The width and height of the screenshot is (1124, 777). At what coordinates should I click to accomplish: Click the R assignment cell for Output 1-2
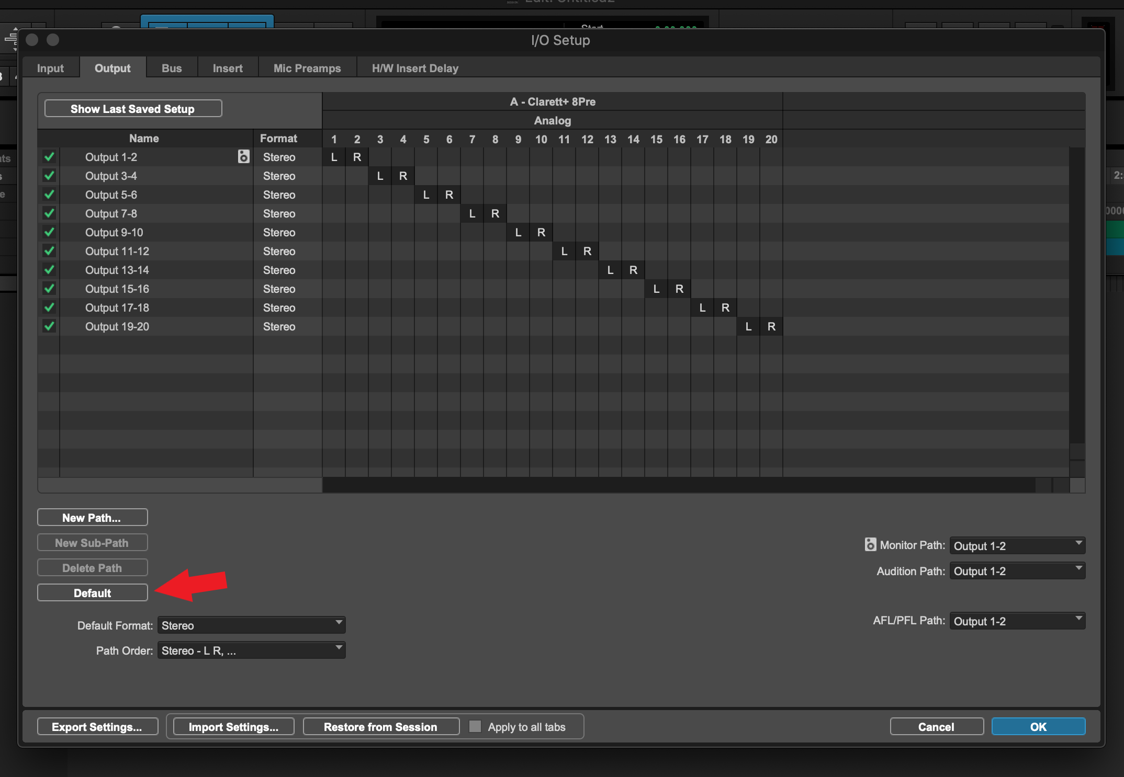tap(357, 157)
